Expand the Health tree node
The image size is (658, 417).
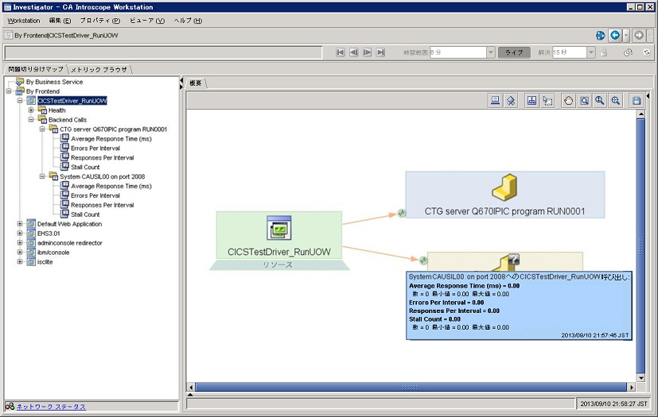(31, 110)
